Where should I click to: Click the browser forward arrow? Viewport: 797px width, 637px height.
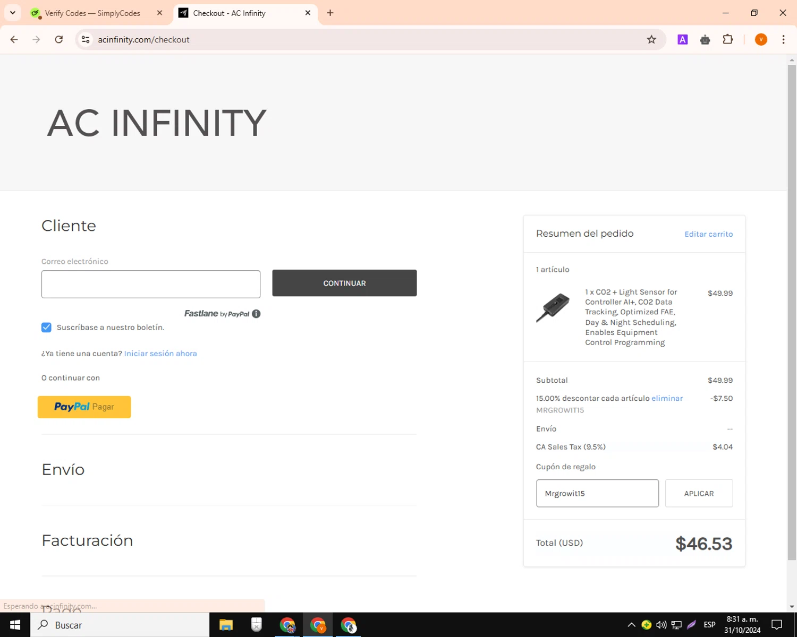tap(36, 39)
